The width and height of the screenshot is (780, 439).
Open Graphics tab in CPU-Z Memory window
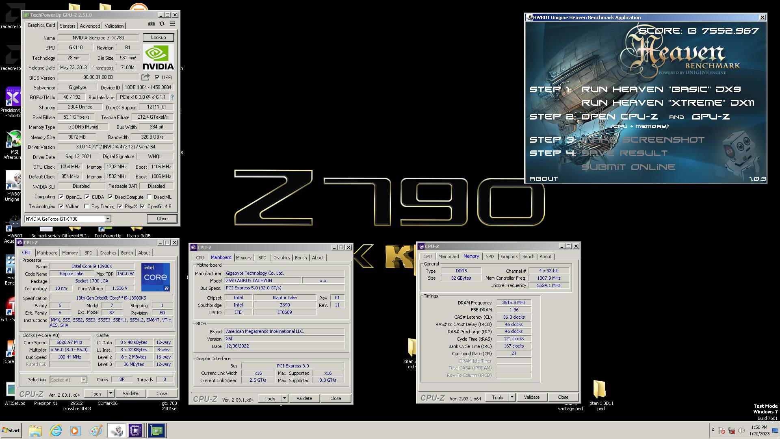(509, 256)
